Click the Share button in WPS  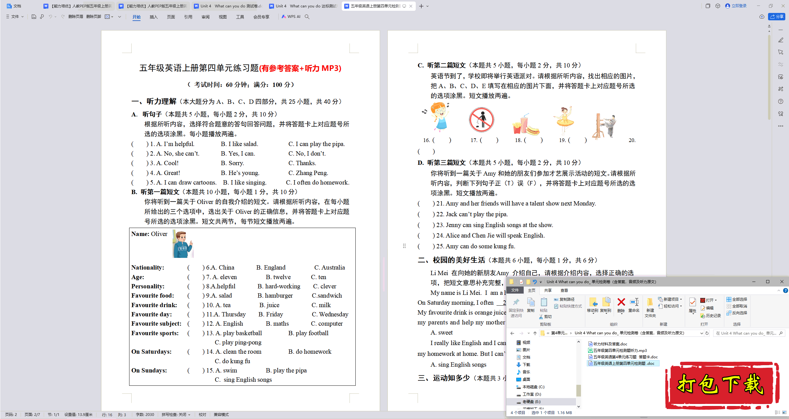[777, 17]
